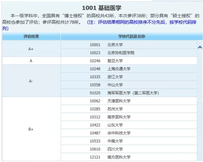Image resolution: width=203 pixels, height=162 pixels.
Task: Click the 南京医科大学 entry
Action: click(119, 117)
